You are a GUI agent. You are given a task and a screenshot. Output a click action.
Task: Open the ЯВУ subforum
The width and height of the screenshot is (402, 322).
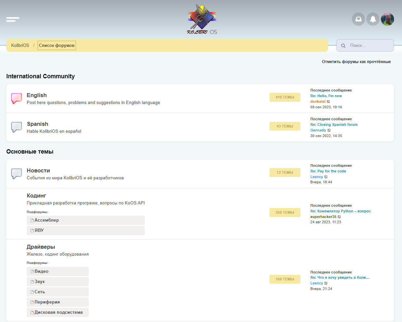click(39, 231)
